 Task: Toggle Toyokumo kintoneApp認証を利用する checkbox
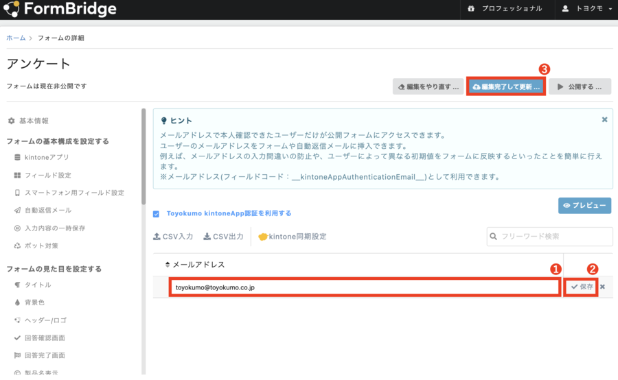tap(156, 214)
